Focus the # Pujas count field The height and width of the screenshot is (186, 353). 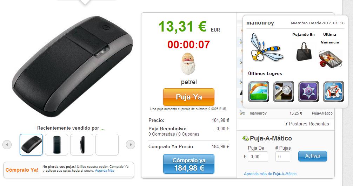point(283,157)
